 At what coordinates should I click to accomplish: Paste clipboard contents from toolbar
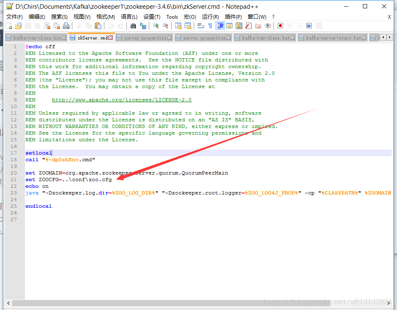click(98, 26)
